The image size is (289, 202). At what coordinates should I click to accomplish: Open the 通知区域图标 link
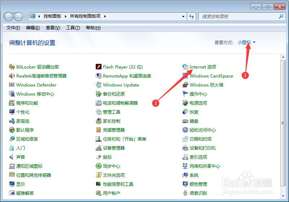point(29,166)
